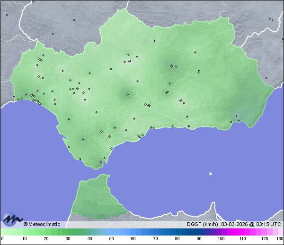
Task: Click the station marker over the dark central wind spot
Action: coord(127,94)
